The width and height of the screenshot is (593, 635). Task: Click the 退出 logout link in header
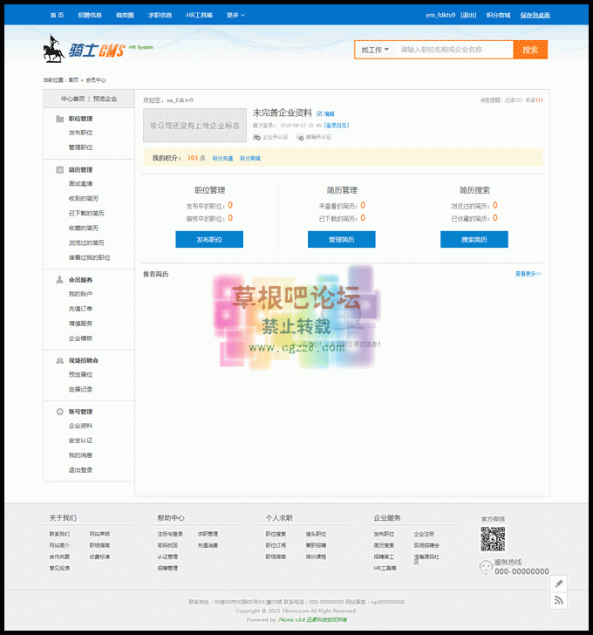468,15
